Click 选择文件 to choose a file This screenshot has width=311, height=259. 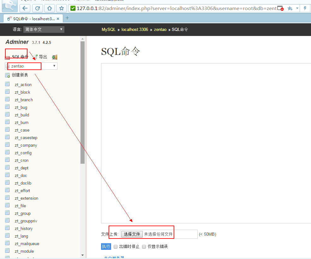(132, 234)
